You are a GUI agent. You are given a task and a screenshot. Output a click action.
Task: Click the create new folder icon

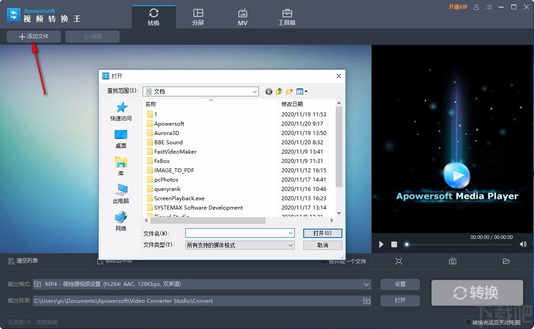click(289, 91)
